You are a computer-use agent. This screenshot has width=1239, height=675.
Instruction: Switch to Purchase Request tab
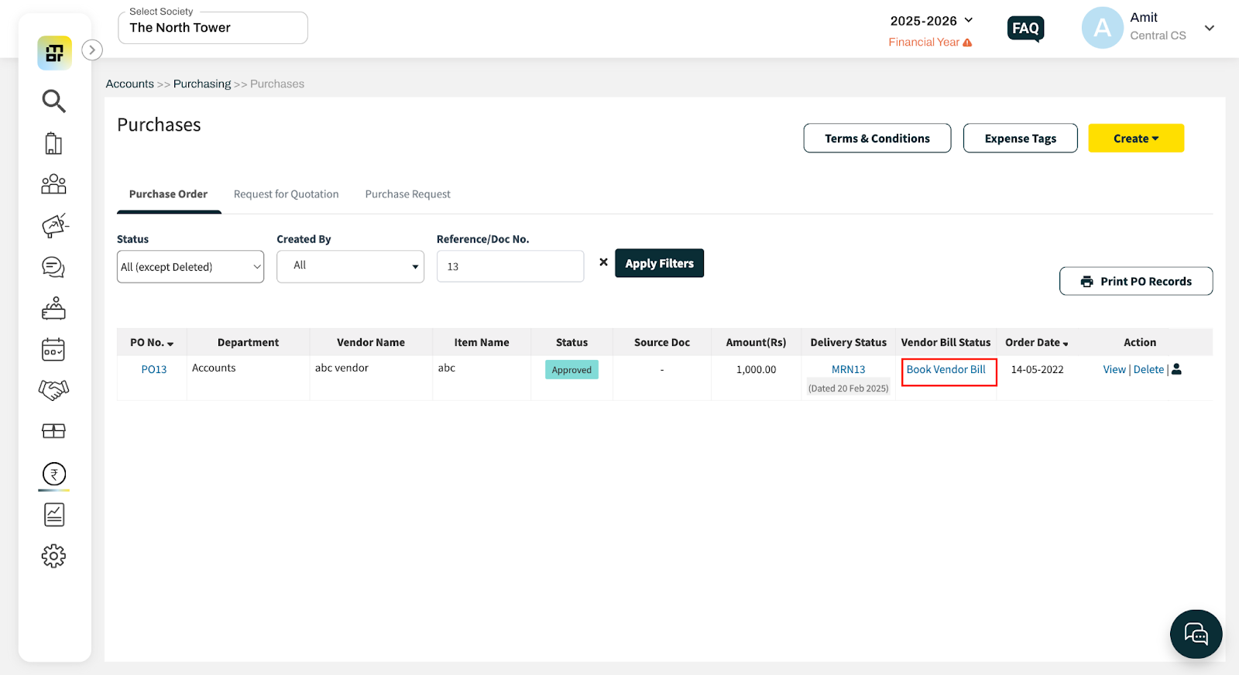(408, 194)
